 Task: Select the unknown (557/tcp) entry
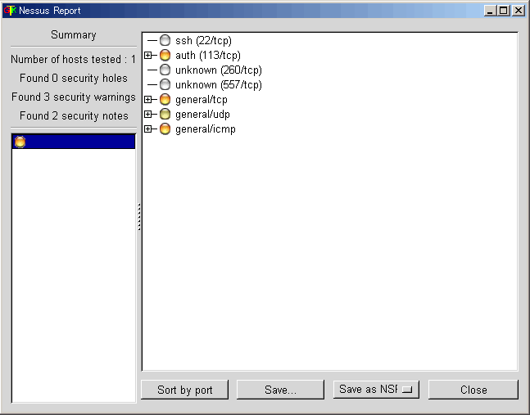tap(219, 84)
